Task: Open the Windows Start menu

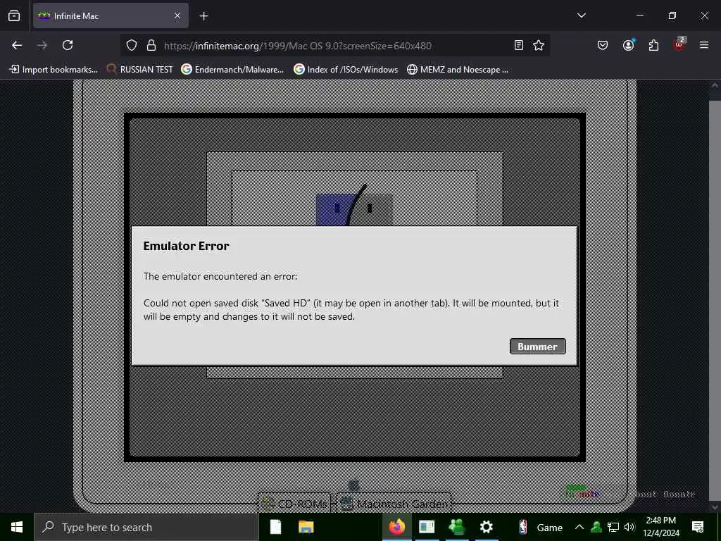Action: click(x=17, y=527)
